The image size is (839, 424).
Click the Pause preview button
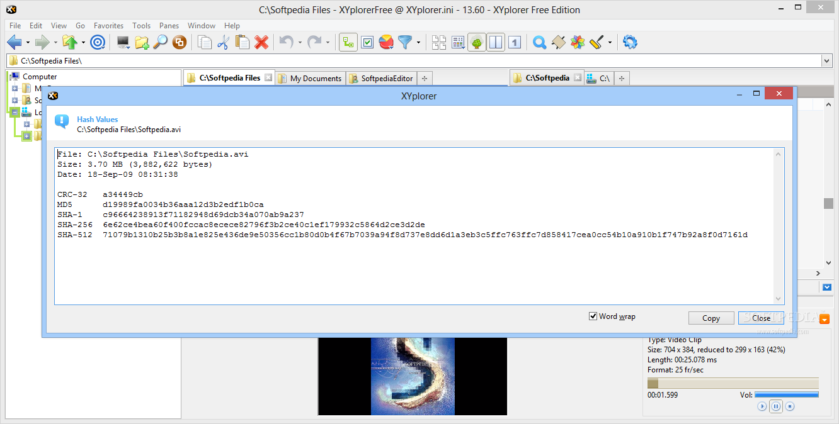[776, 406]
